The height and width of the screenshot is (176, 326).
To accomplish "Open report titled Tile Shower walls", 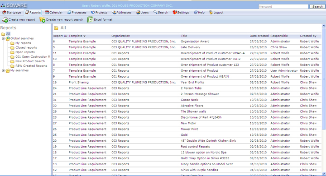I will [x=193, y=111].
